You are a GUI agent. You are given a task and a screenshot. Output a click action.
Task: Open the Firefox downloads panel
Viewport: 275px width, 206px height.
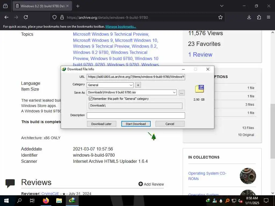point(249,17)
